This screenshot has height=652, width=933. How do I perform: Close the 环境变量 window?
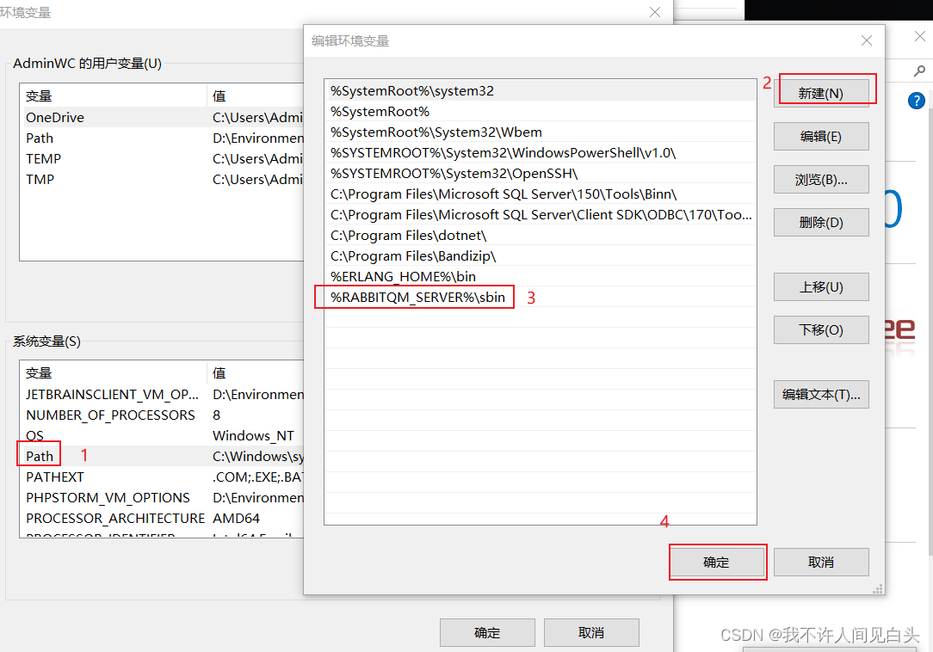point(654,12)
